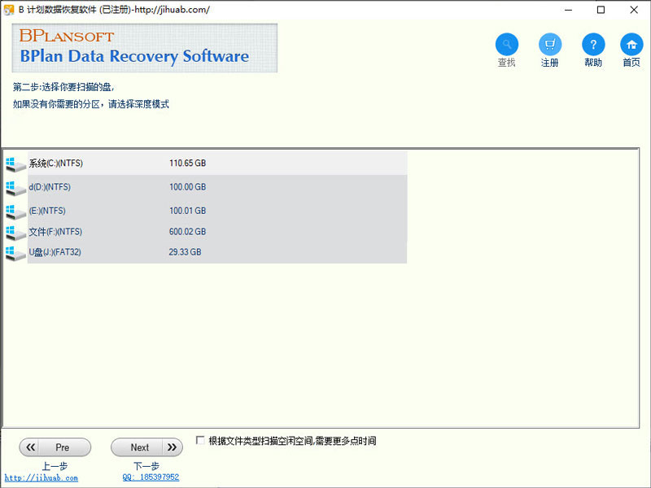Click the 600.02 GB size value
The width and height of the screenshot is (651, 488).
pos(187,232)
